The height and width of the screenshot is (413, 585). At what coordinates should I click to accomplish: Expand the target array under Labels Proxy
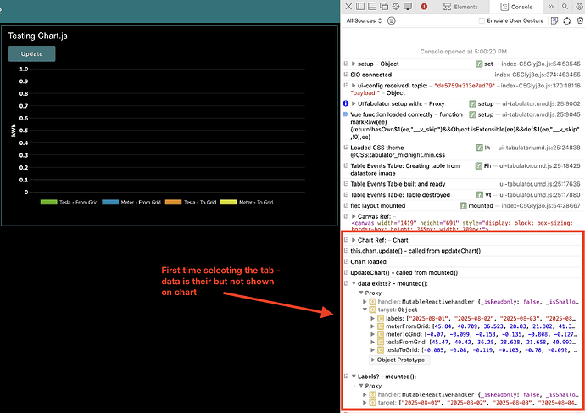(365, 403)
